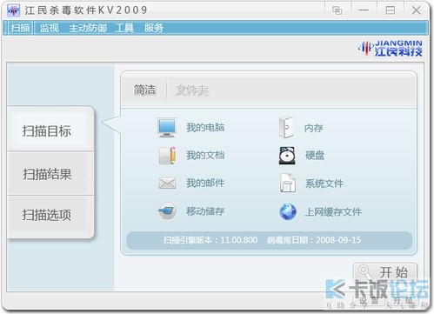The image size is (434, 314).
Task: Click the Jiangmin logo icon in title bar
Action: click(x=13, y=10)
